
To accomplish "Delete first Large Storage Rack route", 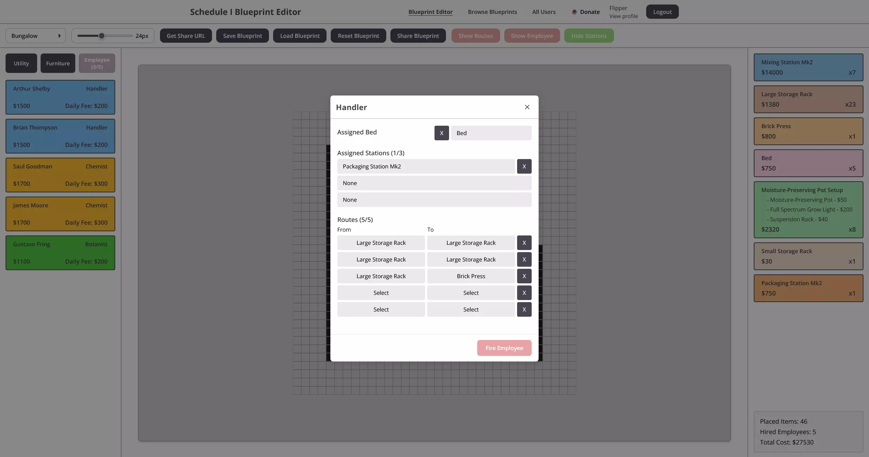I will [524, 243].
